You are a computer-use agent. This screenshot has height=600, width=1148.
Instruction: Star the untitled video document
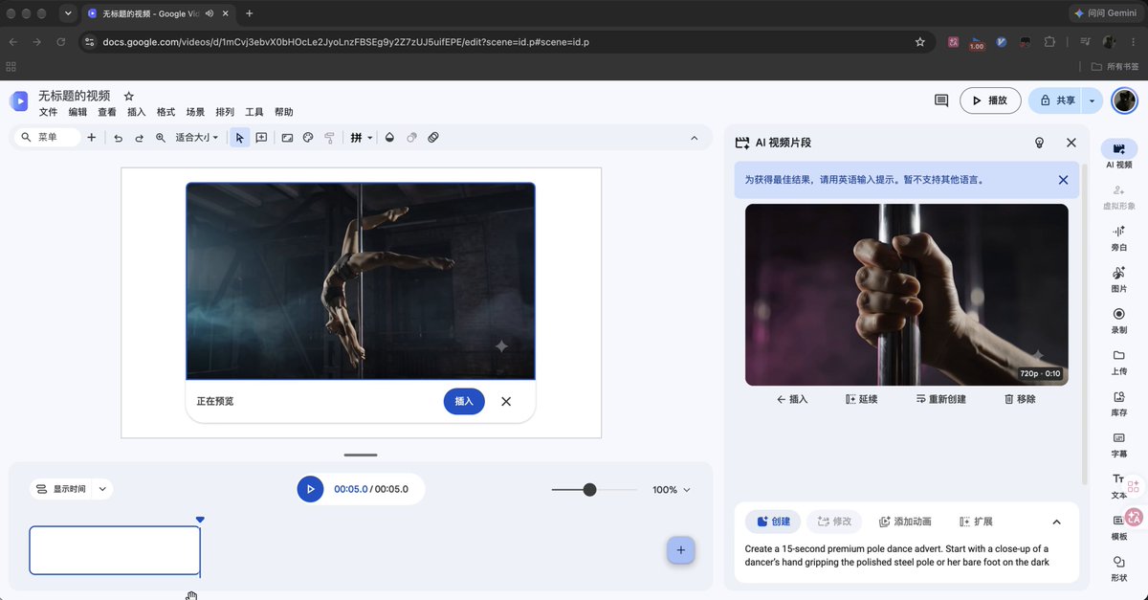[x=129, y=97]
